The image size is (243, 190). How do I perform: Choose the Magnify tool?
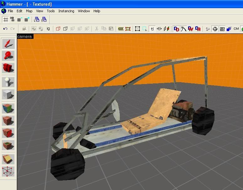point(8,55)
